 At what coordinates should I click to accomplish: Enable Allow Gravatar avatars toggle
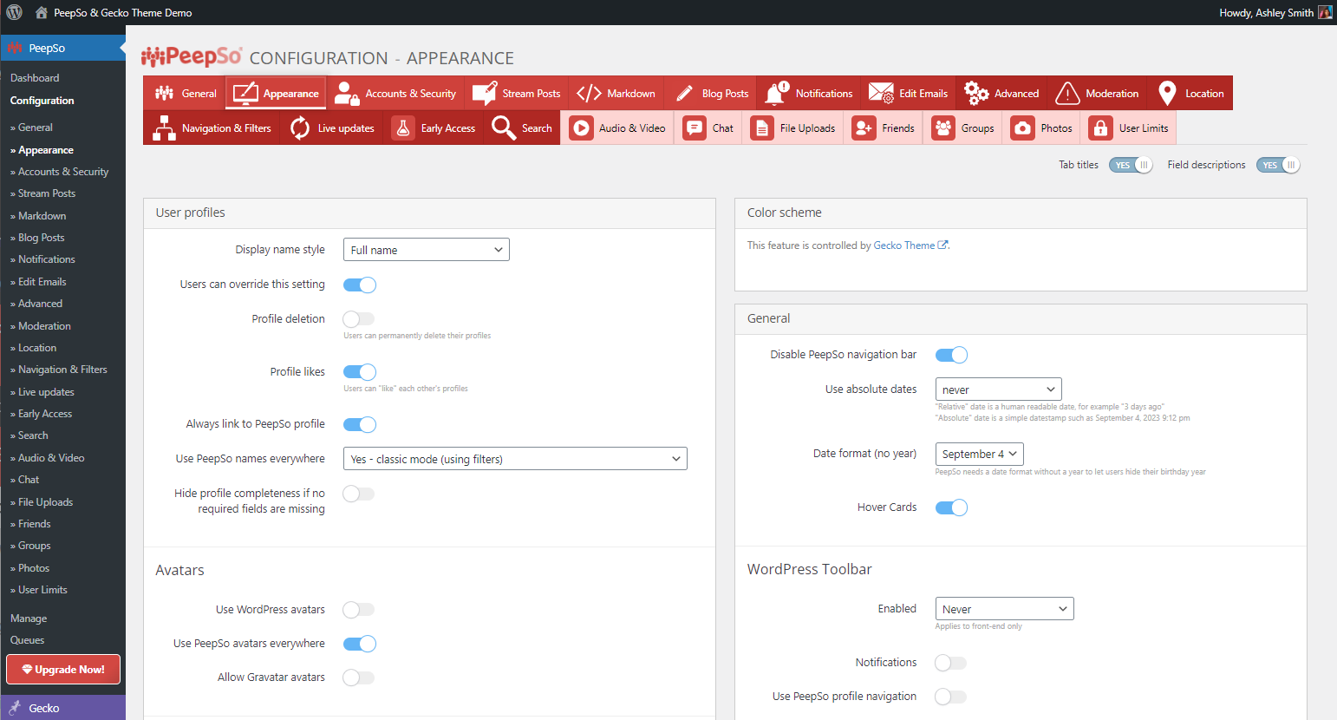359,677
